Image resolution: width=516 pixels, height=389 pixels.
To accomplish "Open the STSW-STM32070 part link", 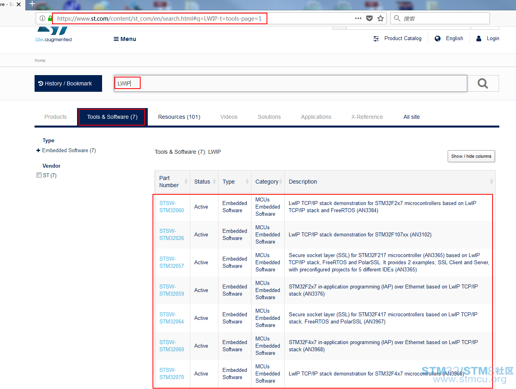I will coord(172,374).
